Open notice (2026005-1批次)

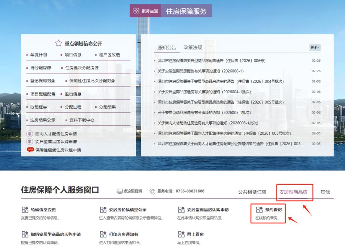coord(204,112)
